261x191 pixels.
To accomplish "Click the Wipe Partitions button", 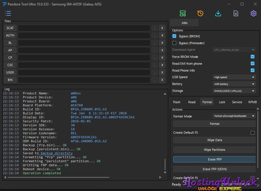I will click(214, 150).
